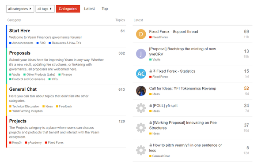Viewport: 265px width, 163px height.
Task: Click Fixed Forex tag under Support thread
Action: [x=159, y=37]
